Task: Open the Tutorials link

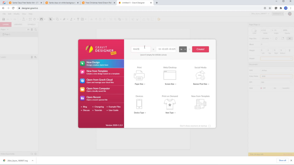Action: pos(98,110)
